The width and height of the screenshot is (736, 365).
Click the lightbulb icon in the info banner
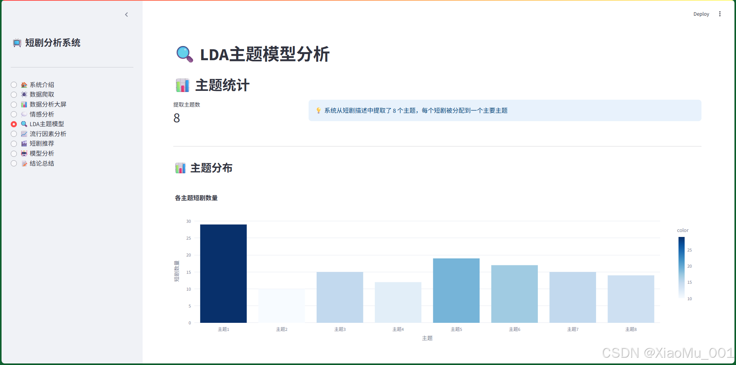[318, 110]
